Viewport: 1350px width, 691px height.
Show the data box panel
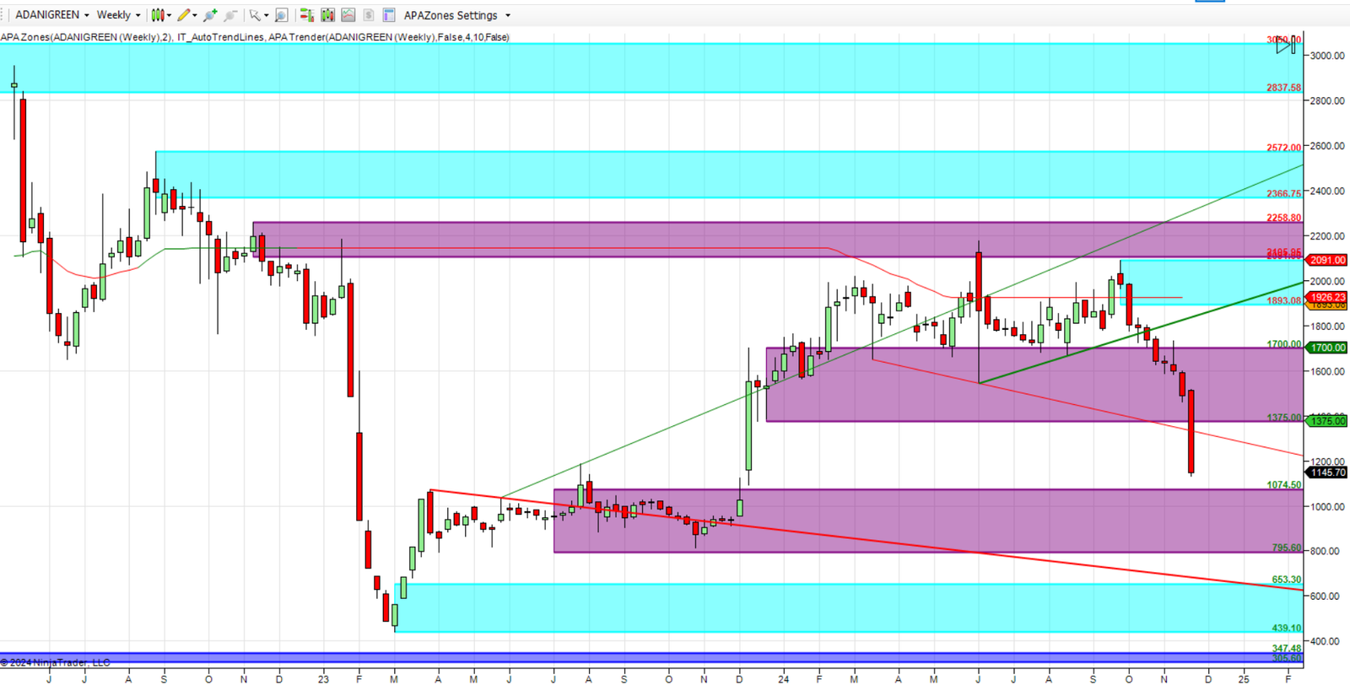[x=282, y=15]
